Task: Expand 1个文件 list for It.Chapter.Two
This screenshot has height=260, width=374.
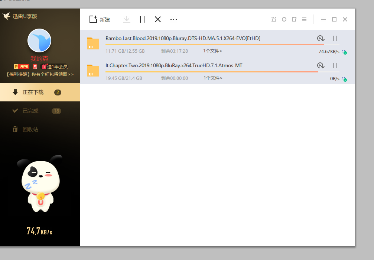Action: [213, 78]
